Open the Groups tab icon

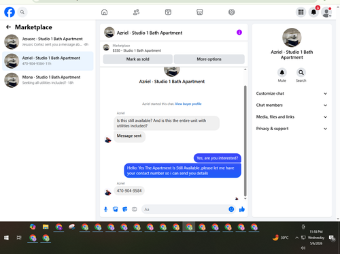(231, 12)
